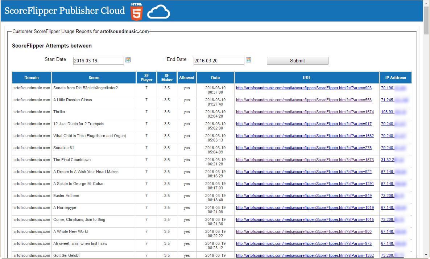Click the date cell "2016-03-19 06:21:28"
Viewport: 430px width, 259px height.
tap(215, 162)
